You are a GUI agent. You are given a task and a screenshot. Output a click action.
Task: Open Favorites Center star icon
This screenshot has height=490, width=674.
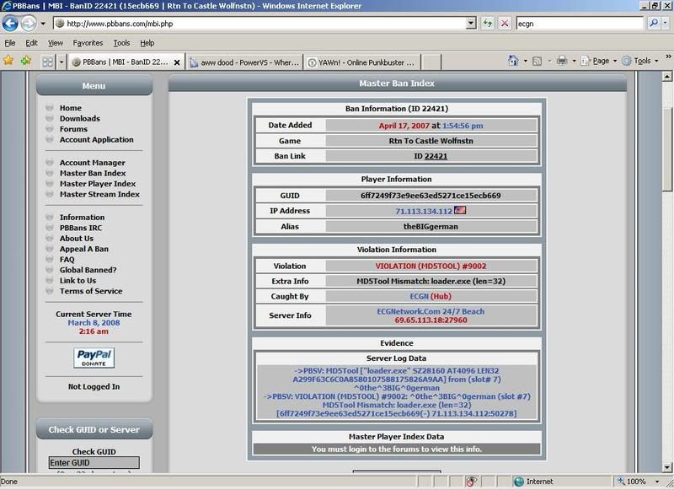tap(8, 61)
